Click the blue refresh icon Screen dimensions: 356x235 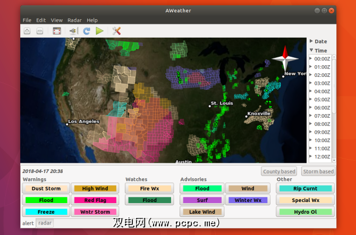(87, 31)
